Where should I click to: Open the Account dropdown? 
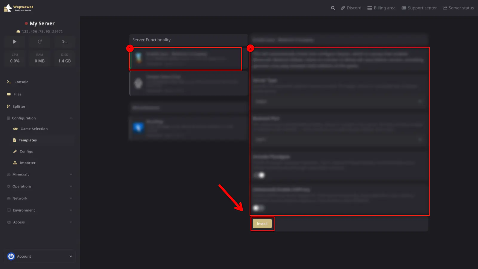[39, 256]
